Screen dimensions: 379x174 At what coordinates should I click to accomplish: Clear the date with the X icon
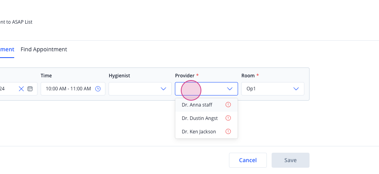[x=21, y=89]
